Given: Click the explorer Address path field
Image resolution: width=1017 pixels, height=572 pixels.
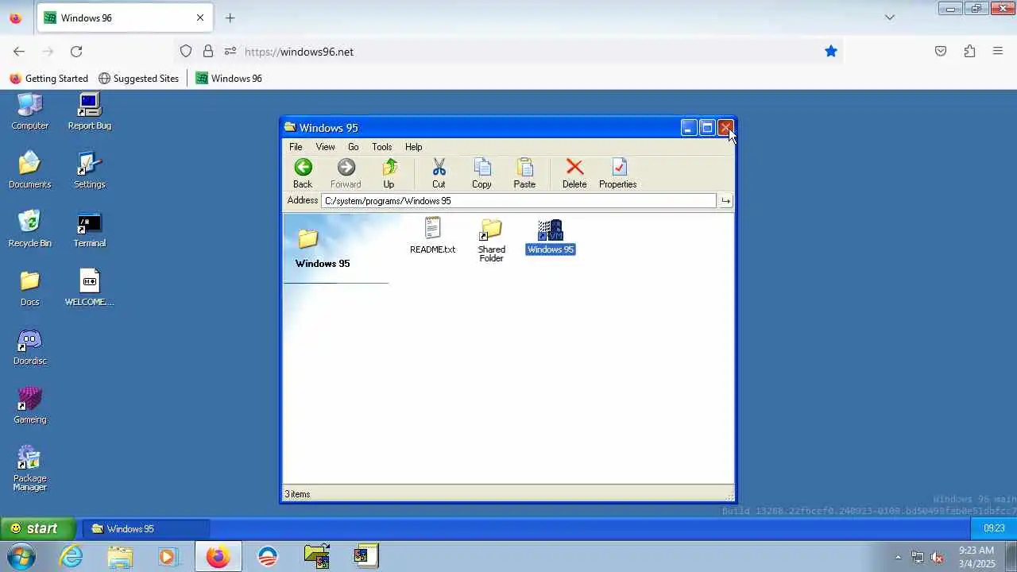Looking at the screenshot, I should pos(519,201).
